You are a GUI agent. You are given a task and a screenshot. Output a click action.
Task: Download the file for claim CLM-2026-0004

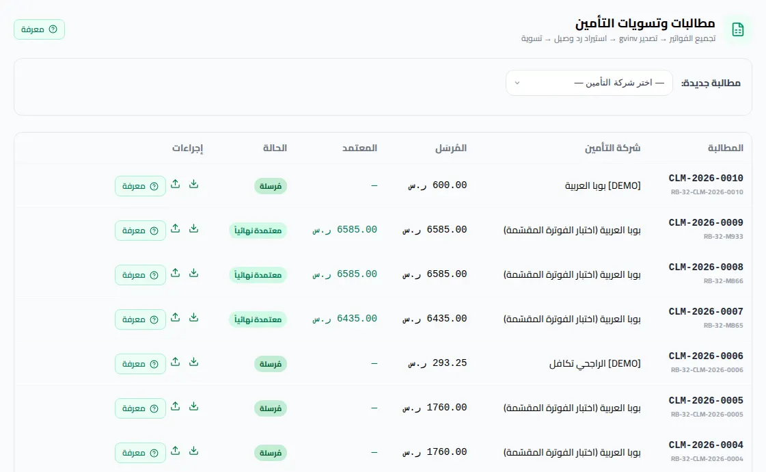coord(194,451)
